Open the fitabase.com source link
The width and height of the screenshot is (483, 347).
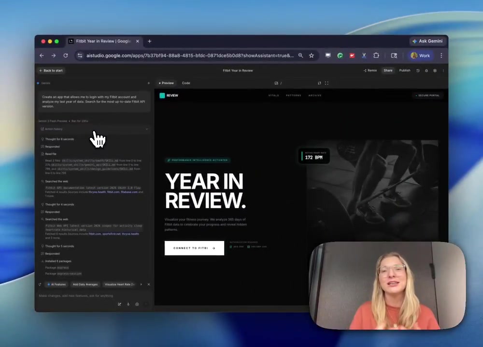pyautogui.click(x=129, y=192)
